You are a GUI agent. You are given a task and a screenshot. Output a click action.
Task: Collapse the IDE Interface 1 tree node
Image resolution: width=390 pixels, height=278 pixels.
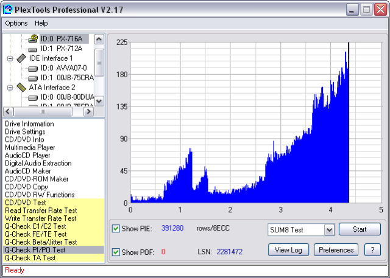coord(10,58)
